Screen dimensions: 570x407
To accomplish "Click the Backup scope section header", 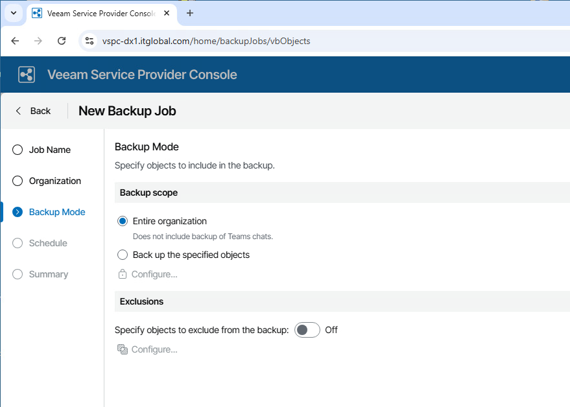I will (x=342, y=192).
